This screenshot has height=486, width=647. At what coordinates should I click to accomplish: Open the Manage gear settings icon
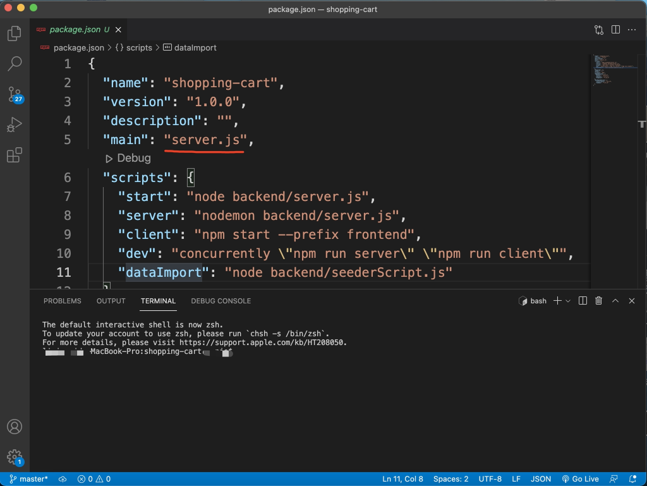(x=15, y=457)
